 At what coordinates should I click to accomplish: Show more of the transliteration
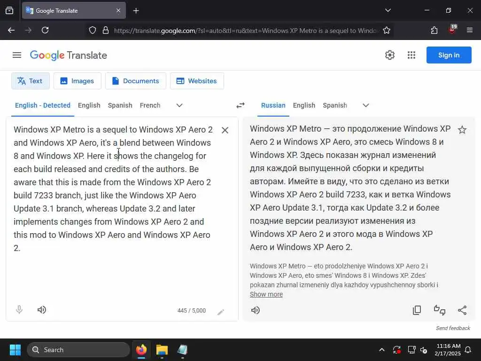[x=266, y=294]
